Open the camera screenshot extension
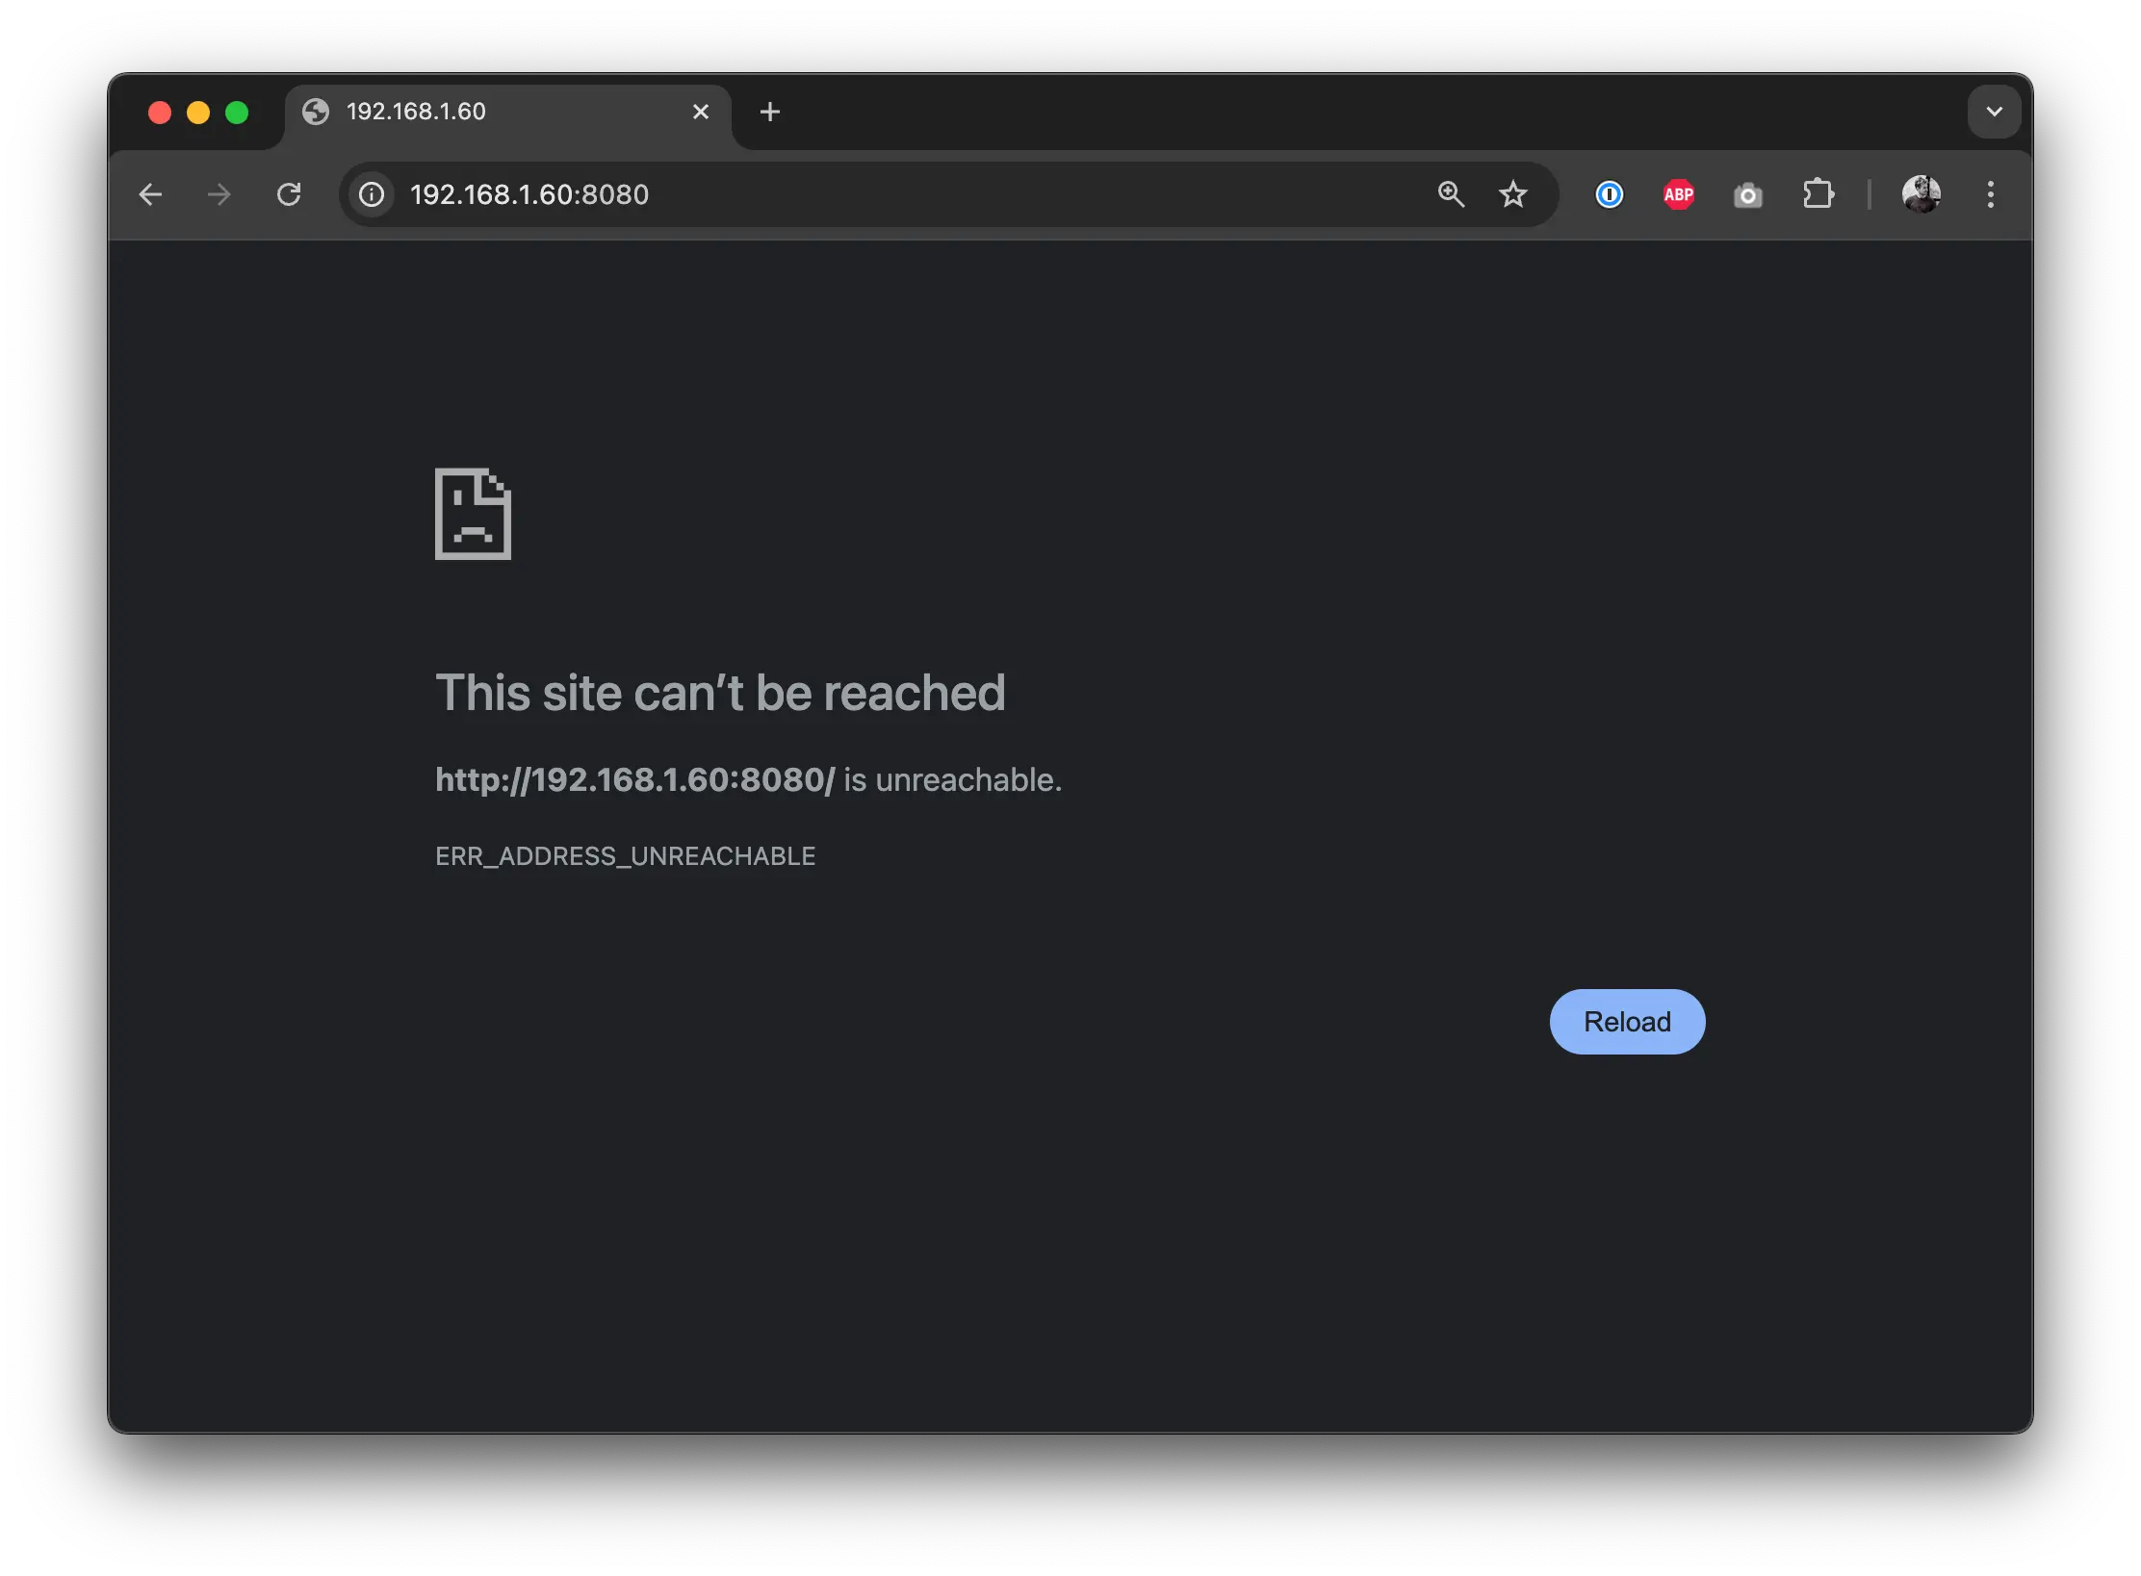 click(x=1748, y=194)
